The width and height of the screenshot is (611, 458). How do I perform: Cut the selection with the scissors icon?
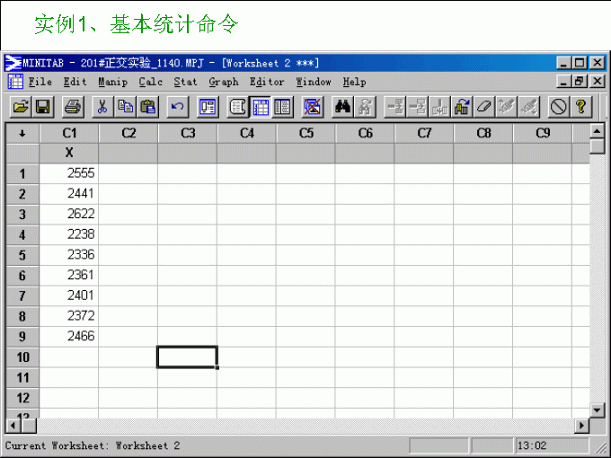102,106
